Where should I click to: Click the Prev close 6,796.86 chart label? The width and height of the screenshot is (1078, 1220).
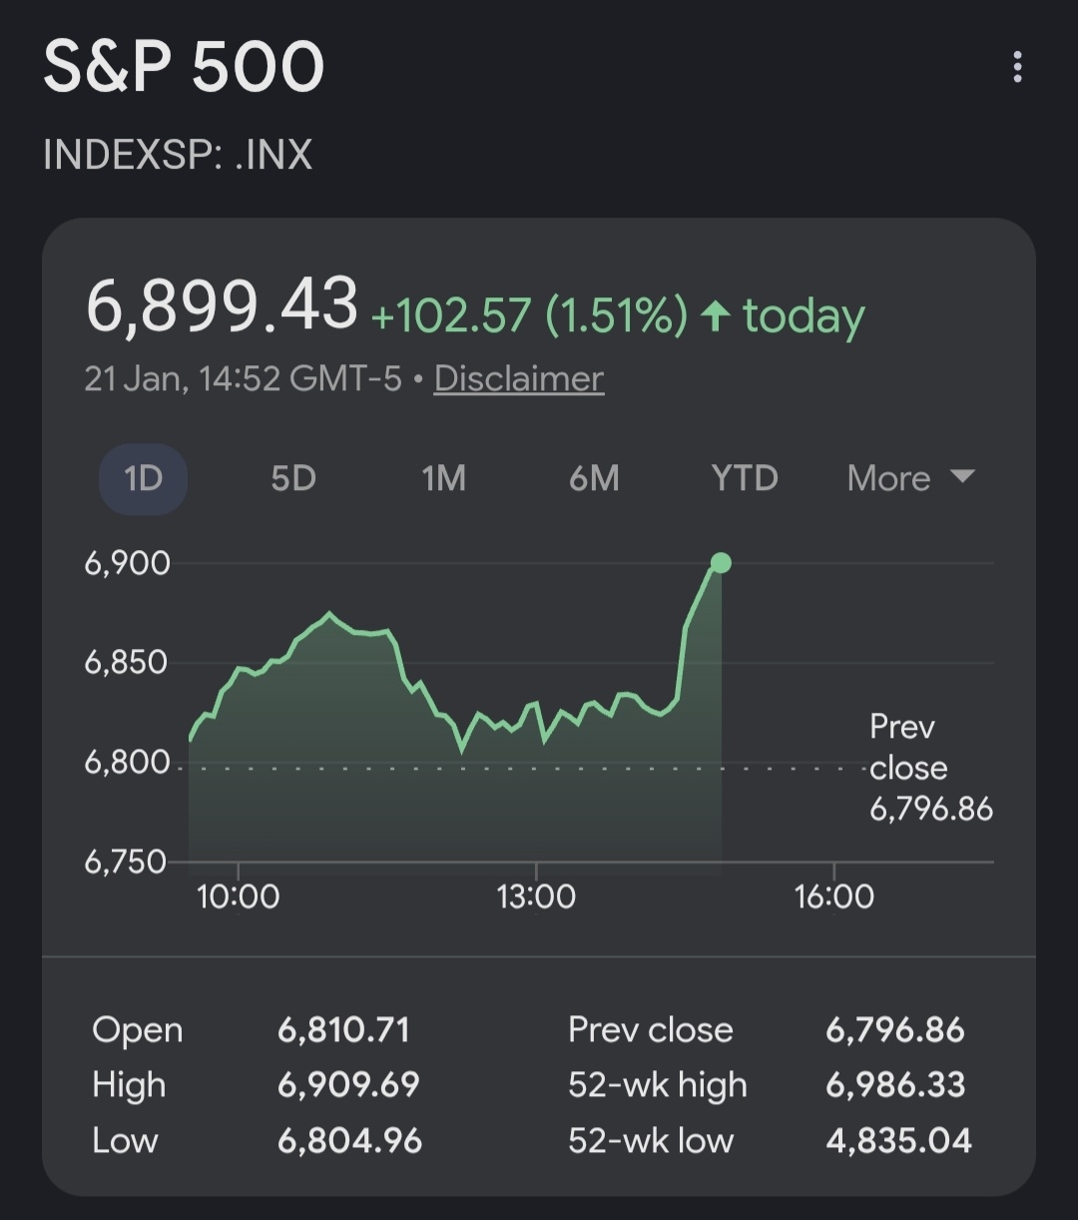929,767
